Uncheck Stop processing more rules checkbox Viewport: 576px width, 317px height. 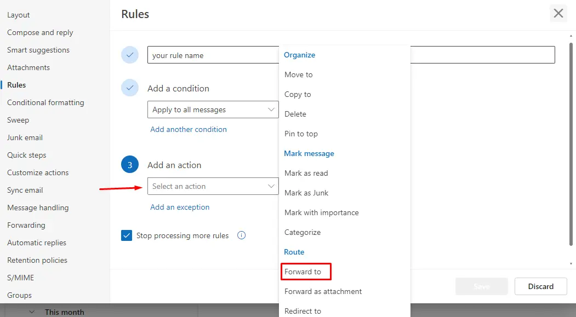[127, 235]
